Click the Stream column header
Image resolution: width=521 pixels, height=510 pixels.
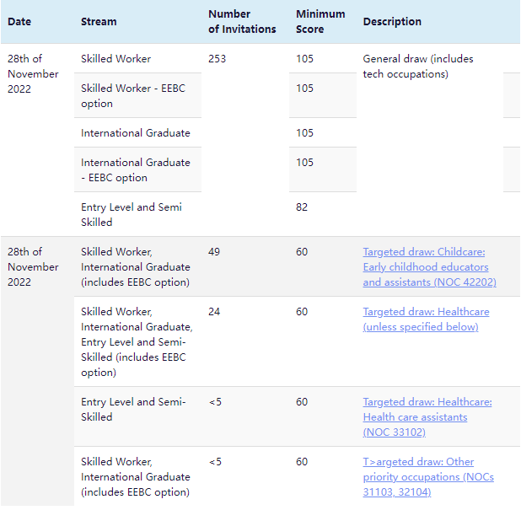pyautogui.click(x=99, y=21)
